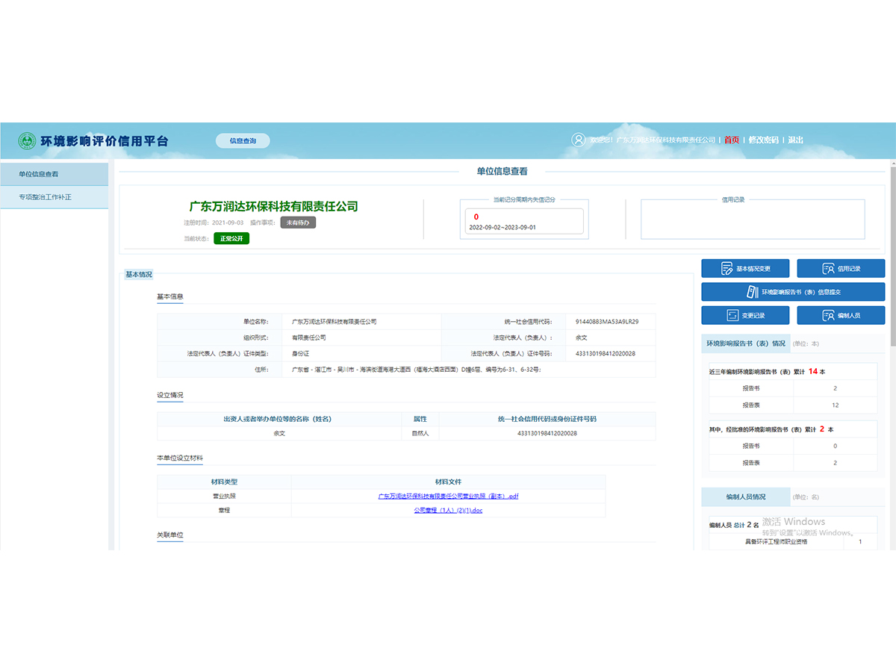Click the icon on the 信用记录 button
The width and height of the screenshot is (896, 672).
(x=827, y=269)
